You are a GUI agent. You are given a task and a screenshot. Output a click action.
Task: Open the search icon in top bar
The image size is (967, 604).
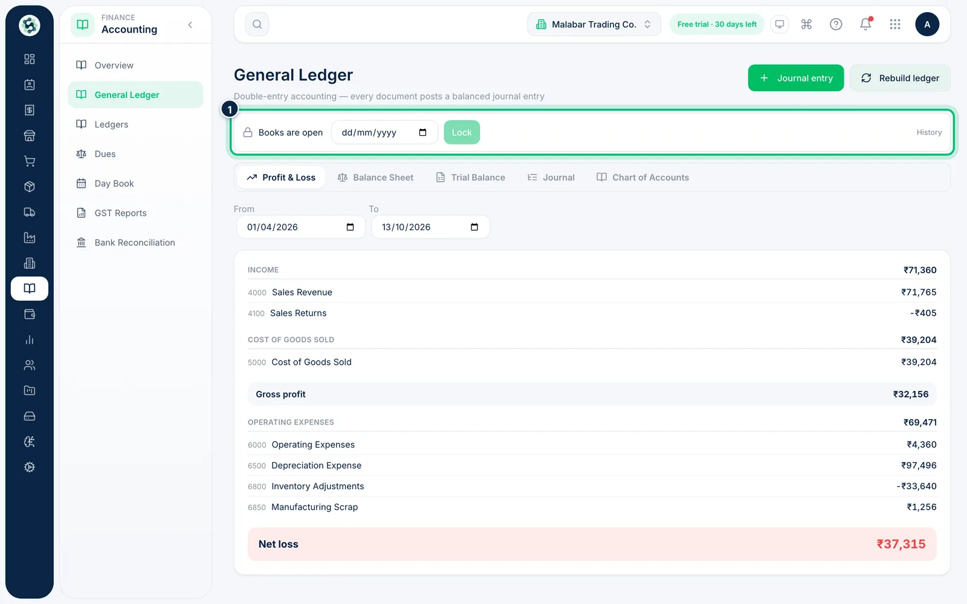point(257,24)
